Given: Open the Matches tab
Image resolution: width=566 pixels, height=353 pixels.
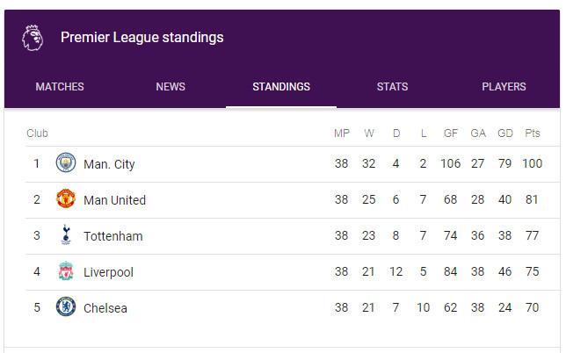Looking at the screenshot, I should pyautogui.click(x=60, y=87).
